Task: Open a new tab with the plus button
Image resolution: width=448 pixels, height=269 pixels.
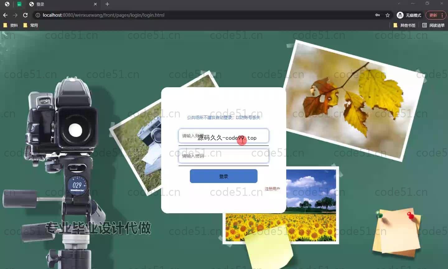Action: pyautogui.click(x=107, y=4)
